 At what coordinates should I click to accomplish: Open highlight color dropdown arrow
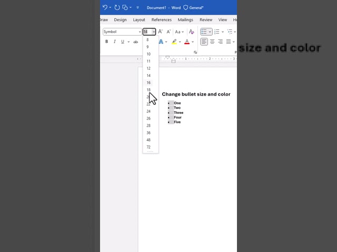tap(180, 42)
